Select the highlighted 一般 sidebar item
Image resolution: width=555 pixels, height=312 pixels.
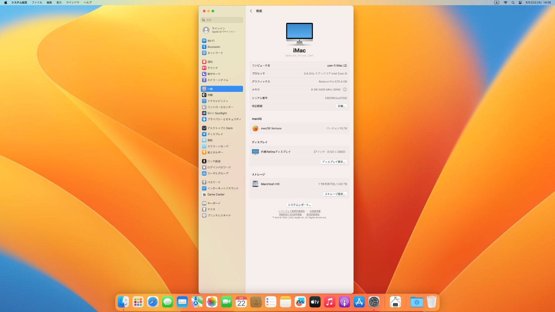(222, 89)
